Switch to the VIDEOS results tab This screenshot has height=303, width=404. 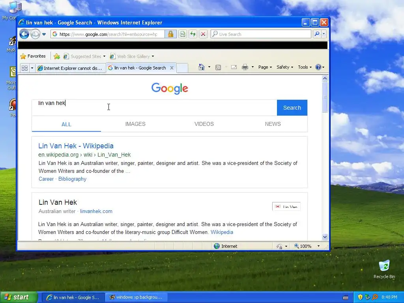tap(204, 124)
